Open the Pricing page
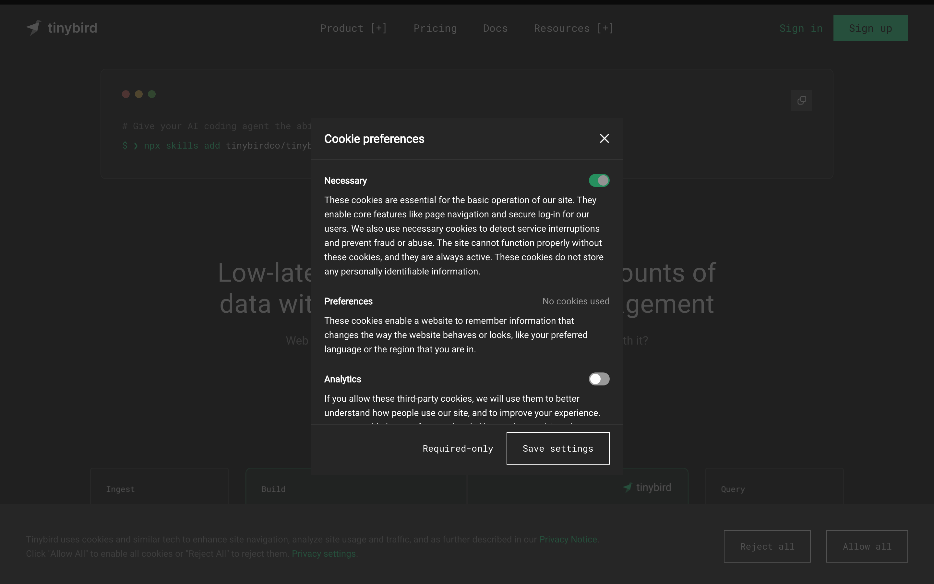This screenshot has width=934, height=584. pyautogui.click(x=435, y=28)
